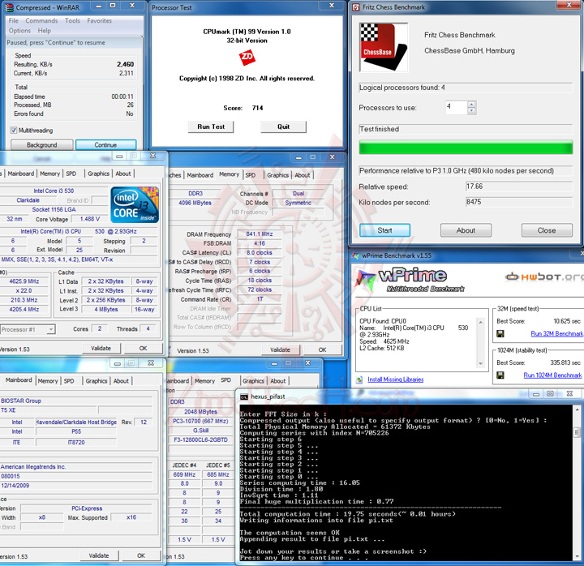Click the hexus_pifast console window icon
Viewport: 584px width, 566px height.
tap(244, 397)
